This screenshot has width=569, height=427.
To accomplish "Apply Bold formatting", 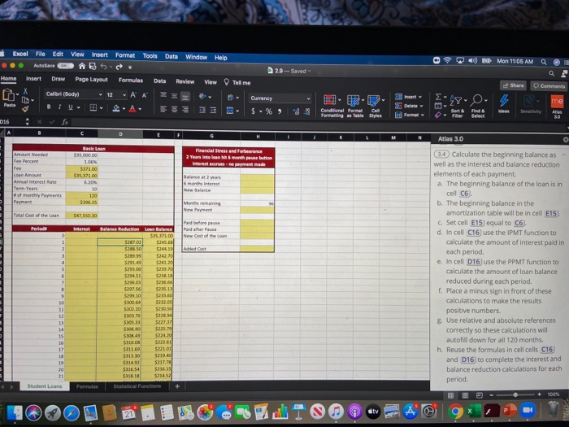I will tap(49, 107).
